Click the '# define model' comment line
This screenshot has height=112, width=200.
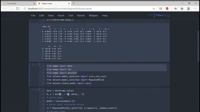(x=55, y=98)
